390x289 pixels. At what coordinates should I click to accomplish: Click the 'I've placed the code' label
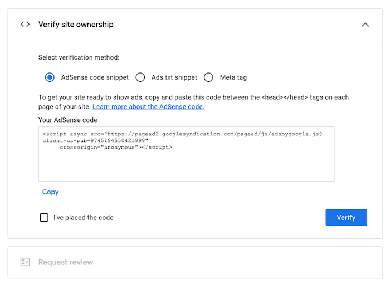click(84, 218)
